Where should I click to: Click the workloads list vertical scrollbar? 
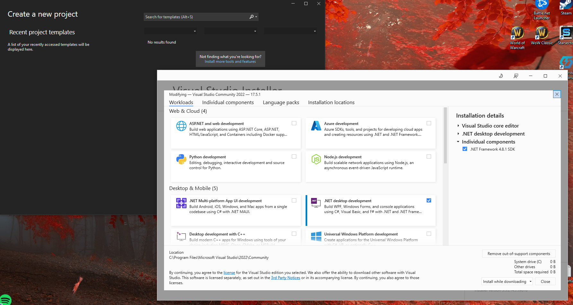tap(445, 136)
